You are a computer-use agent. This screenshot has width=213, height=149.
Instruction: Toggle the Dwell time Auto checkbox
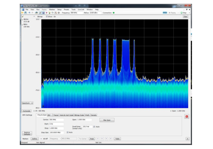[x=94, y=126]
